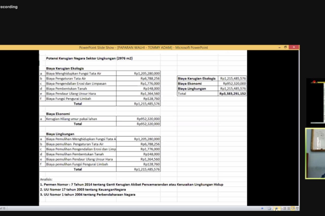The width and height of the screenshot is (325, 216).
Task: Select summary label 'Biaya Ekonomi' in right table
Action: coord(197,84)
